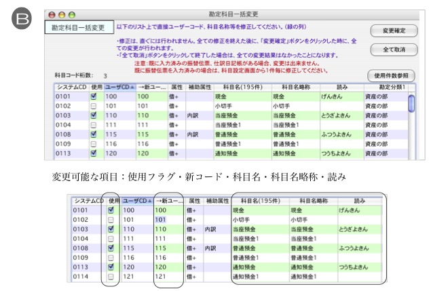Click 科目名 cell 現金 of row 0101 in dialog
This screenshot has height=291, width=433.
point(221,97)
